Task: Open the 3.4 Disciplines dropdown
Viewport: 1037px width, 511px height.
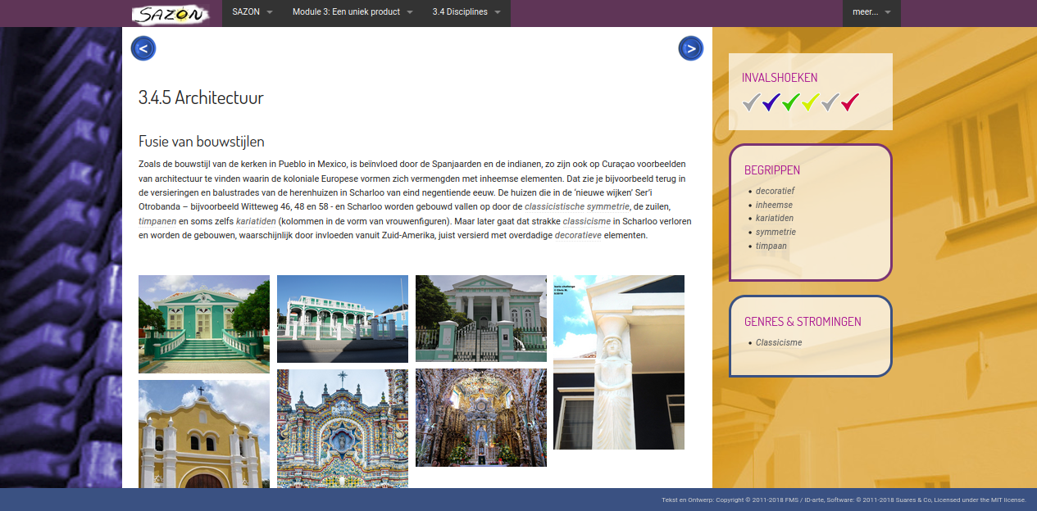Action: pos(466,12)
